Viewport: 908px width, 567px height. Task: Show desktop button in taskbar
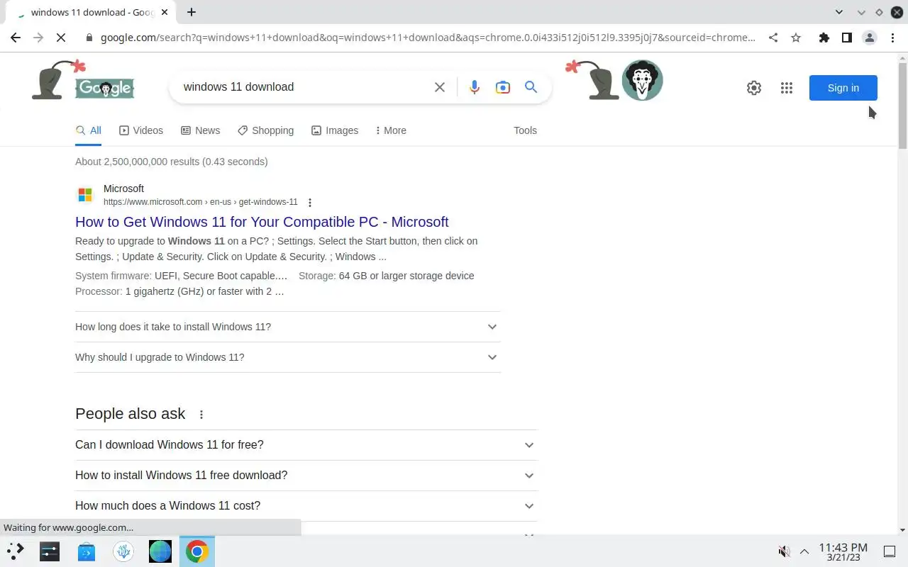tap(889, 551)
